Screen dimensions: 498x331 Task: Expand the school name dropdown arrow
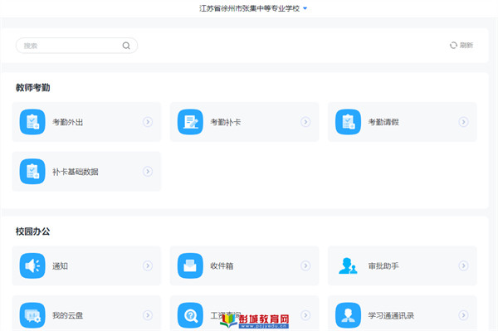click(x=305, y=8)
